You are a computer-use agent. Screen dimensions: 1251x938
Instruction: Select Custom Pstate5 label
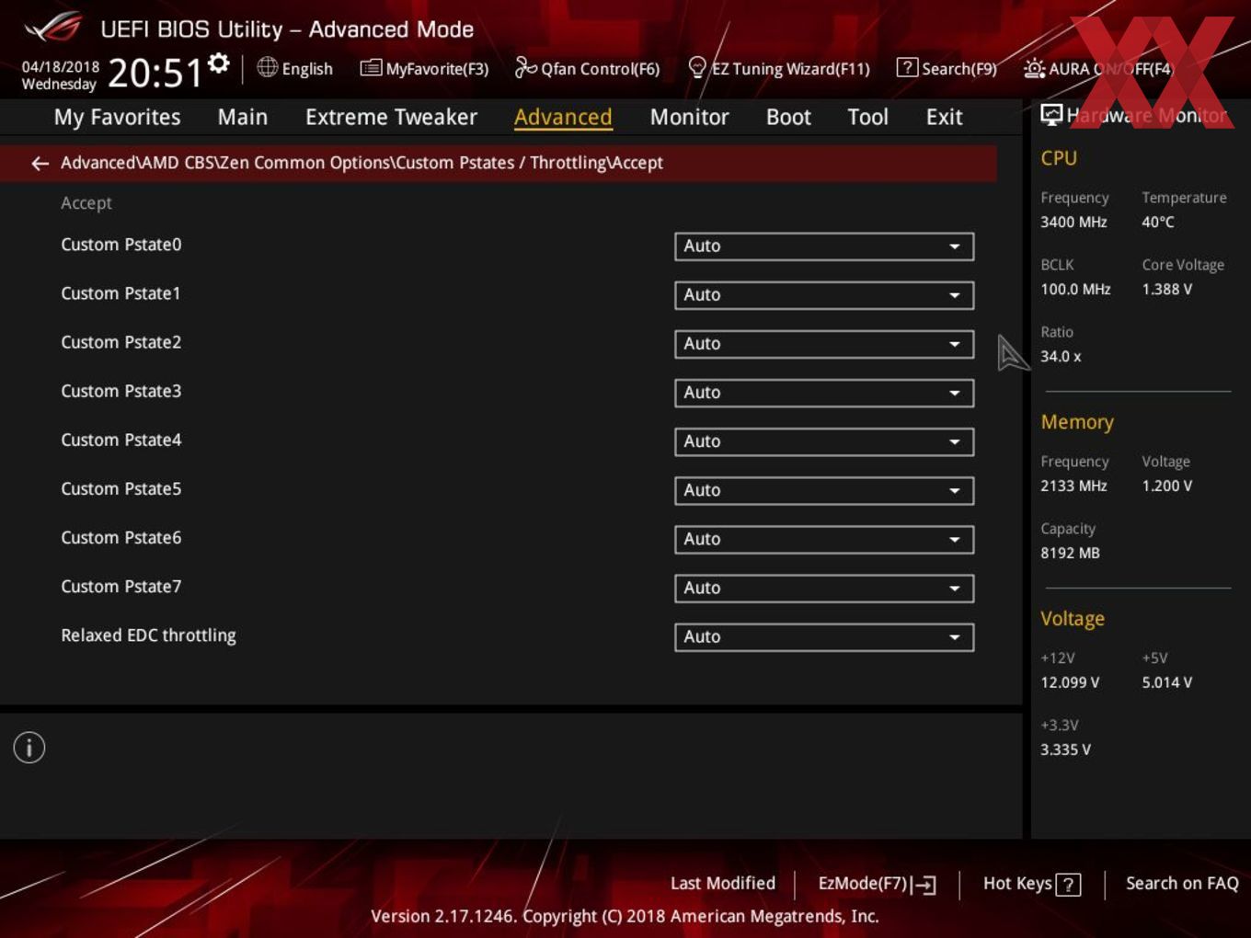(121, 488)
